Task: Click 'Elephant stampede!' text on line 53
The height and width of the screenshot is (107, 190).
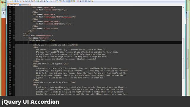Action: coord(86,59)
